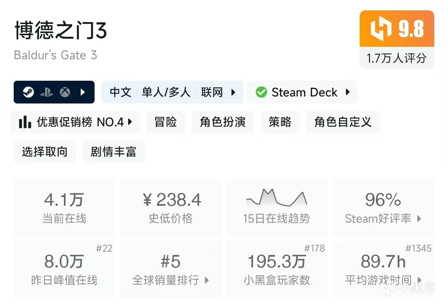This screenshot has height=303, width=448.
Task: Select the 角色扮演 genre tag
Action: 223,122
